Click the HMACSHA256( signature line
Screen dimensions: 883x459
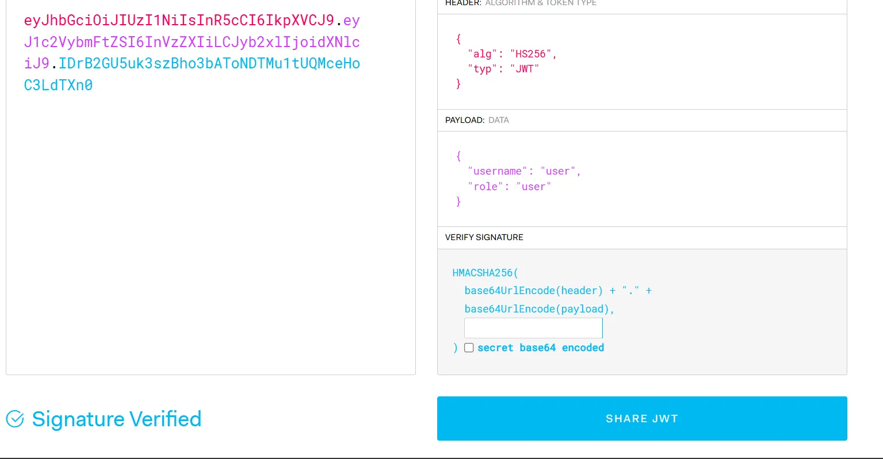click(x=485, y=273)
